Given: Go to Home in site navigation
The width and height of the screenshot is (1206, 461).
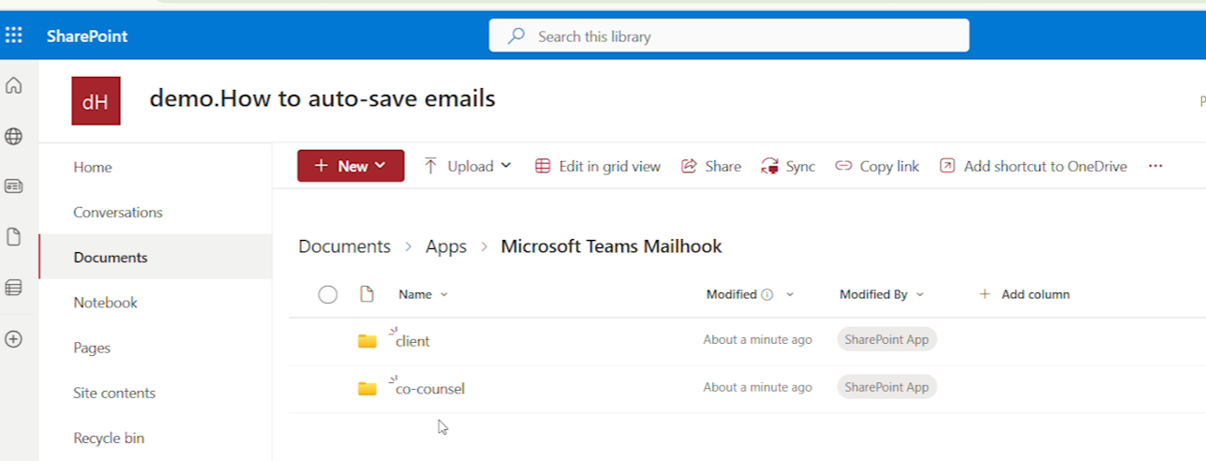Looking at the screenshot, I should point(93,167).
